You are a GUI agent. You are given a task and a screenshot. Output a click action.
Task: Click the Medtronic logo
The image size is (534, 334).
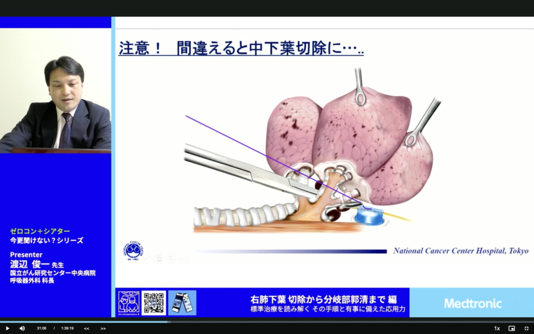[x=472, y=303]
